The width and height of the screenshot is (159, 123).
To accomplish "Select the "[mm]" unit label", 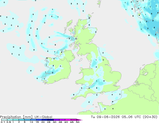I will [28, 117].
